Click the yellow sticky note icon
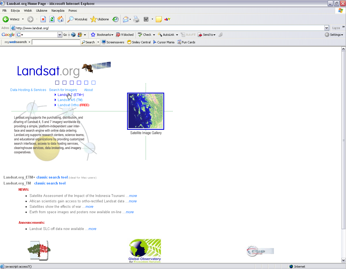This screenshot has width=346, height=269. [159, 19]
